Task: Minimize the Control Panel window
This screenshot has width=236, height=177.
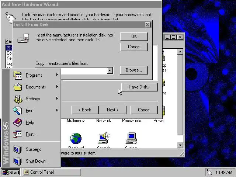Action: tap(167, 37)
